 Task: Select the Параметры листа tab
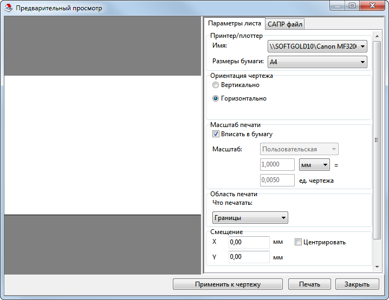[x=235, y=23]
